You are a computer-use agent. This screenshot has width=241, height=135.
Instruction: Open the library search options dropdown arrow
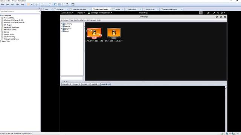39,11
